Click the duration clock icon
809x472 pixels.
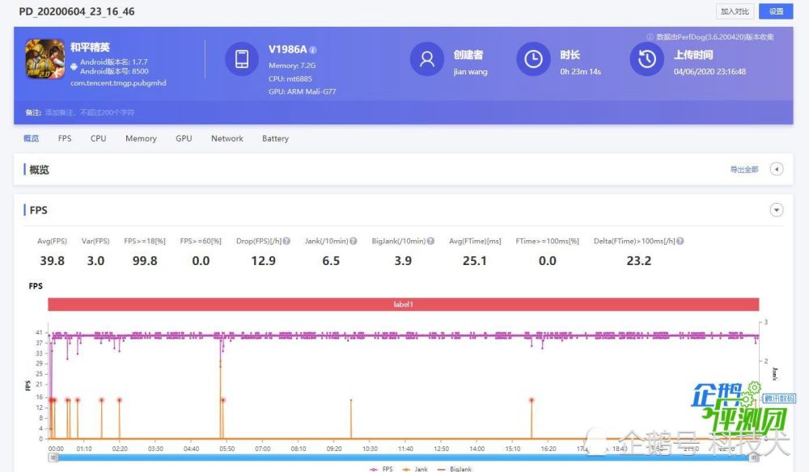click(533, 59)
